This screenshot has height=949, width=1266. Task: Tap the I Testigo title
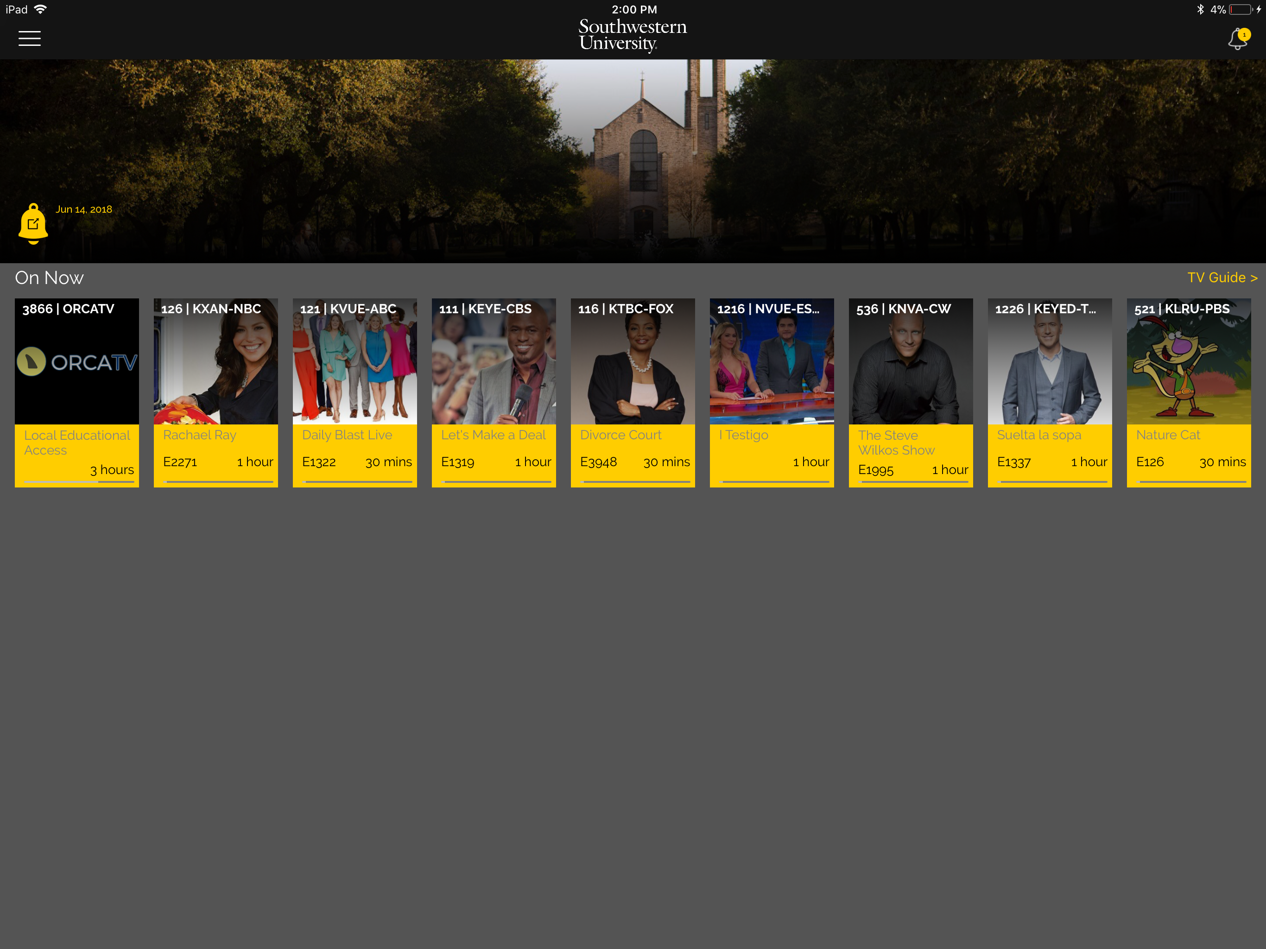pos(744,435)
